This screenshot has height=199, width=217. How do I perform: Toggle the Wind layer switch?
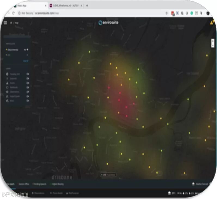[x=28, y=101]
